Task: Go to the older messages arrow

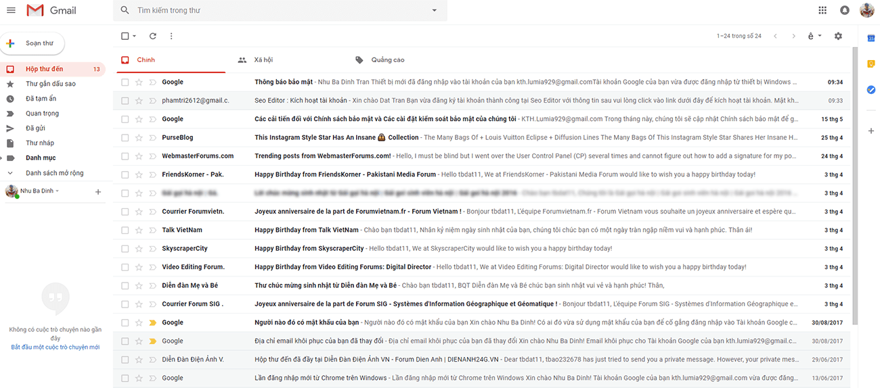Action: click(794, 36)
